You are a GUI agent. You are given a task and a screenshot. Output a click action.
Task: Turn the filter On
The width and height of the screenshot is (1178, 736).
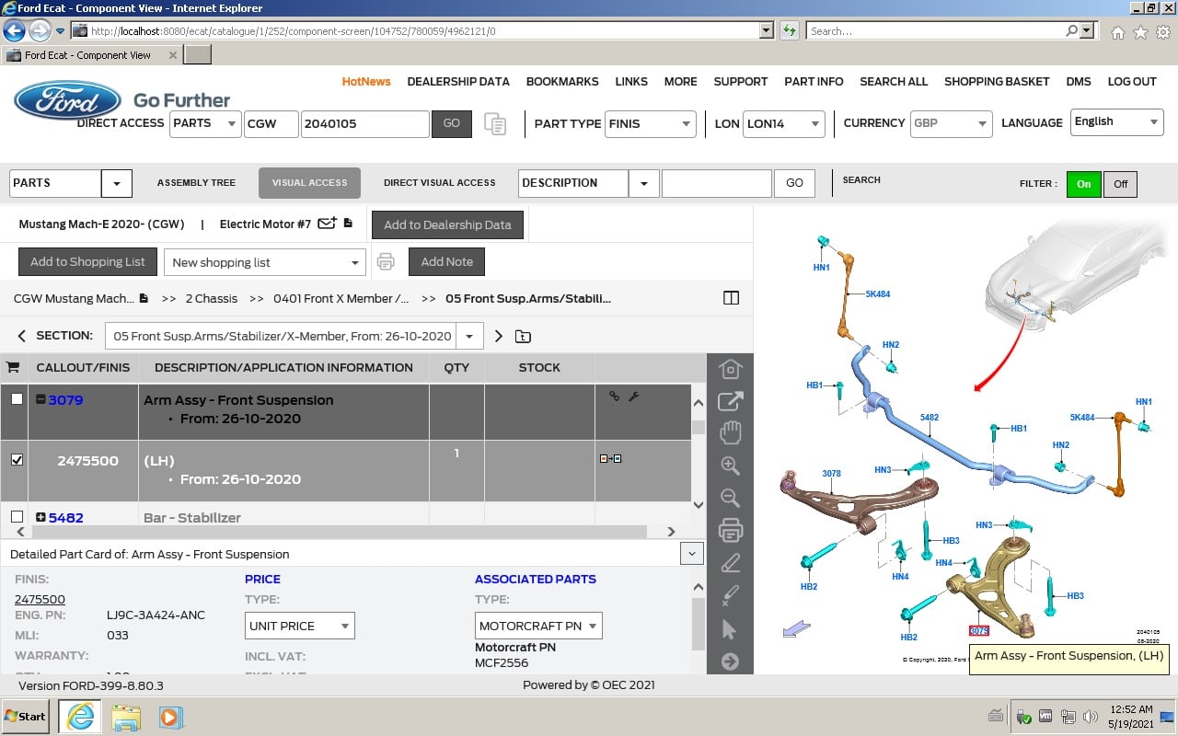(x=1084, y=184)
